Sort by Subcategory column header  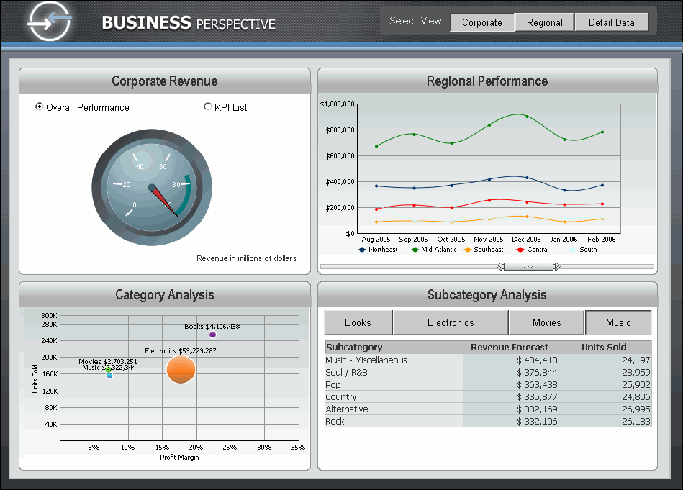tap(394, 347)
